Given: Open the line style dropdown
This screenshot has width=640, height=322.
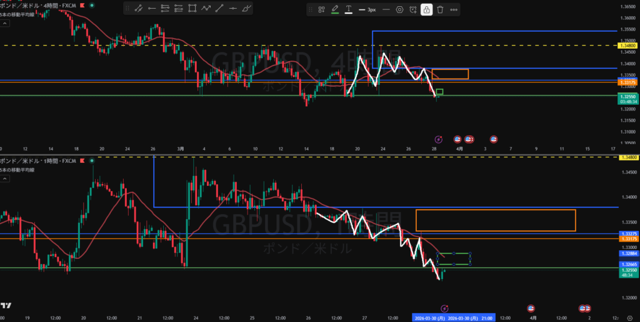Looking at the screenshot, I should coord(386,10).
